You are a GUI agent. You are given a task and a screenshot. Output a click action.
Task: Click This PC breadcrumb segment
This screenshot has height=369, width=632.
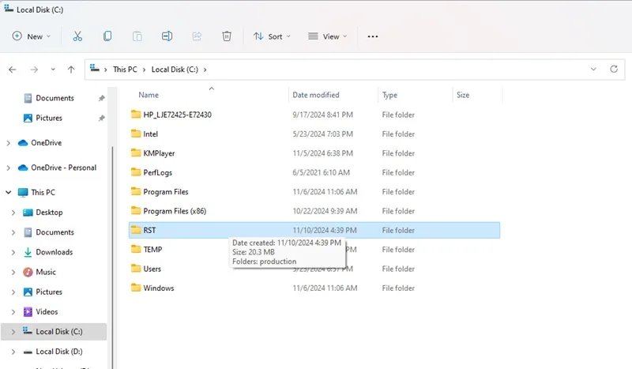click(x=125, y=70)
